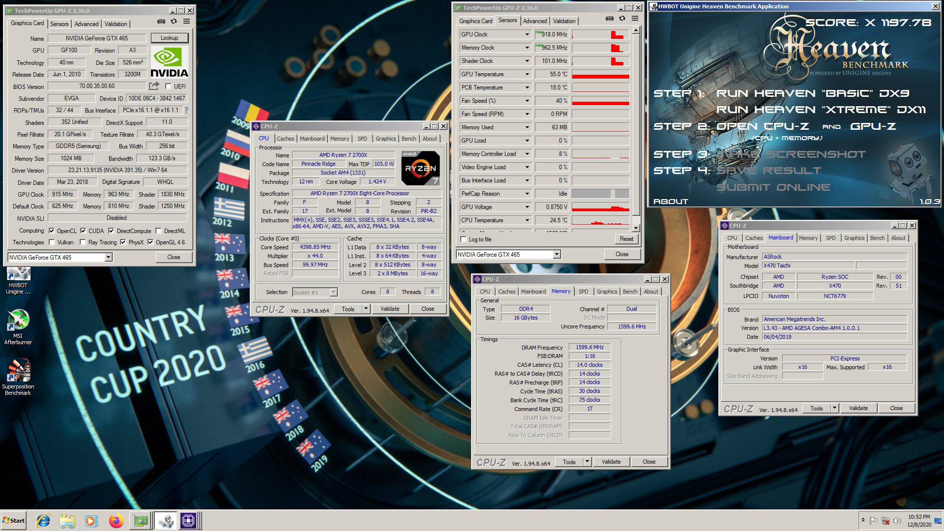
Task: Open the GPU Voltage sensor dropdown
Action: click(527, 207)
